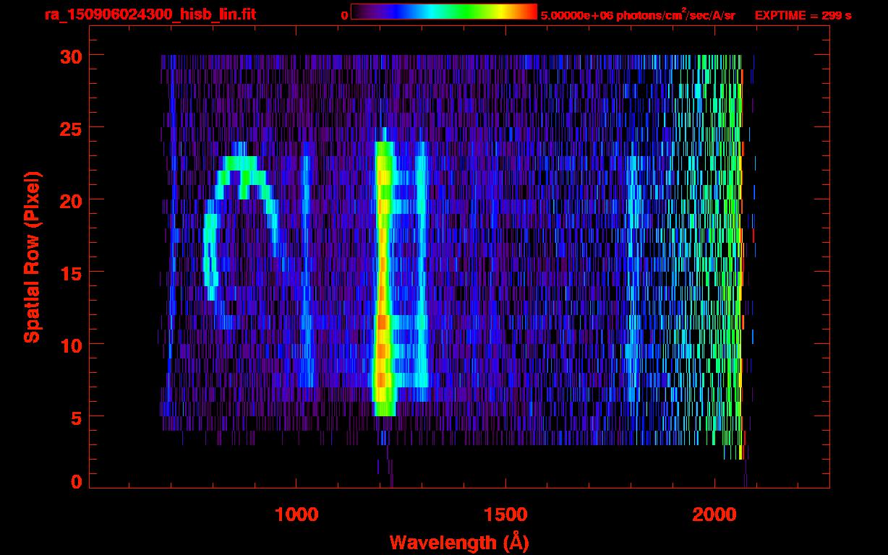Viewport: 888px width, 555px height.
Task: Click the bright Lyman-alpha line near 1216 Å
Action: (x=383, y=275)
